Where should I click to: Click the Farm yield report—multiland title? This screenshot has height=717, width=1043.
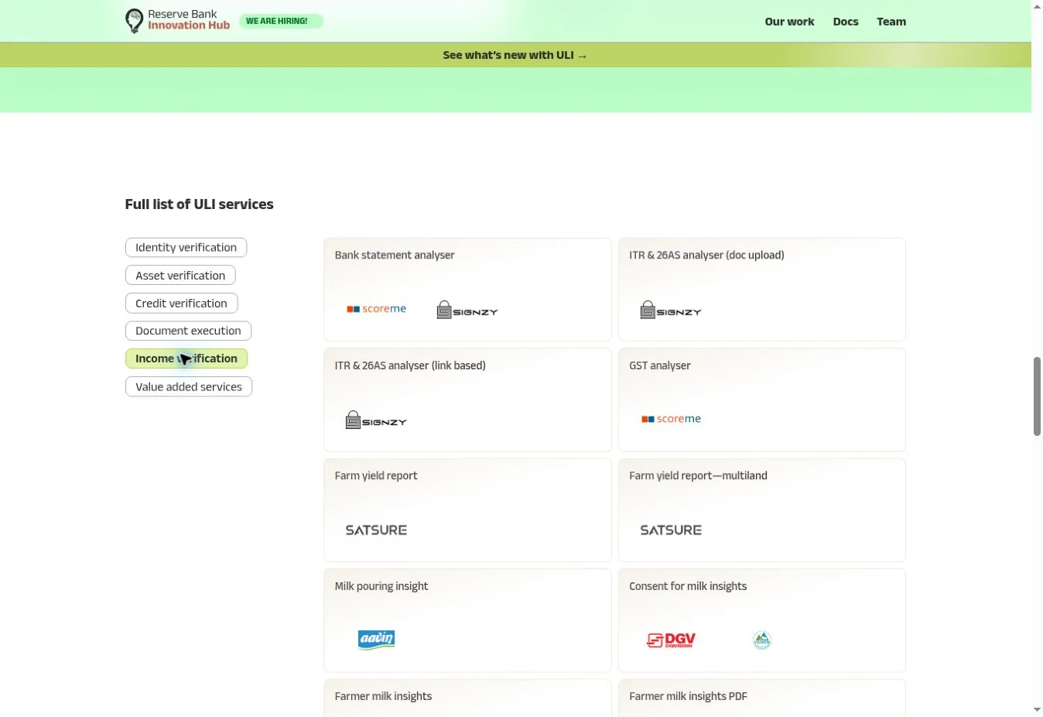coord(698,475)
